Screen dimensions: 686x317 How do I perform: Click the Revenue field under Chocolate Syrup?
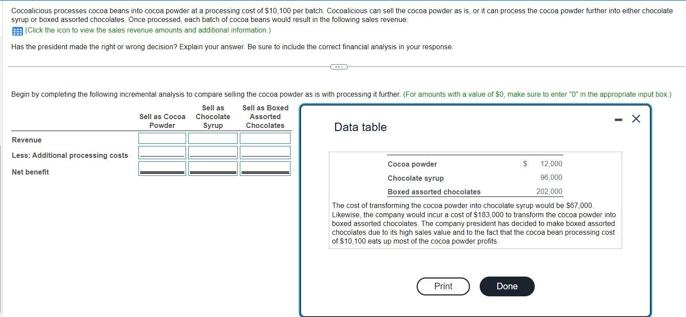pos(213,138)
